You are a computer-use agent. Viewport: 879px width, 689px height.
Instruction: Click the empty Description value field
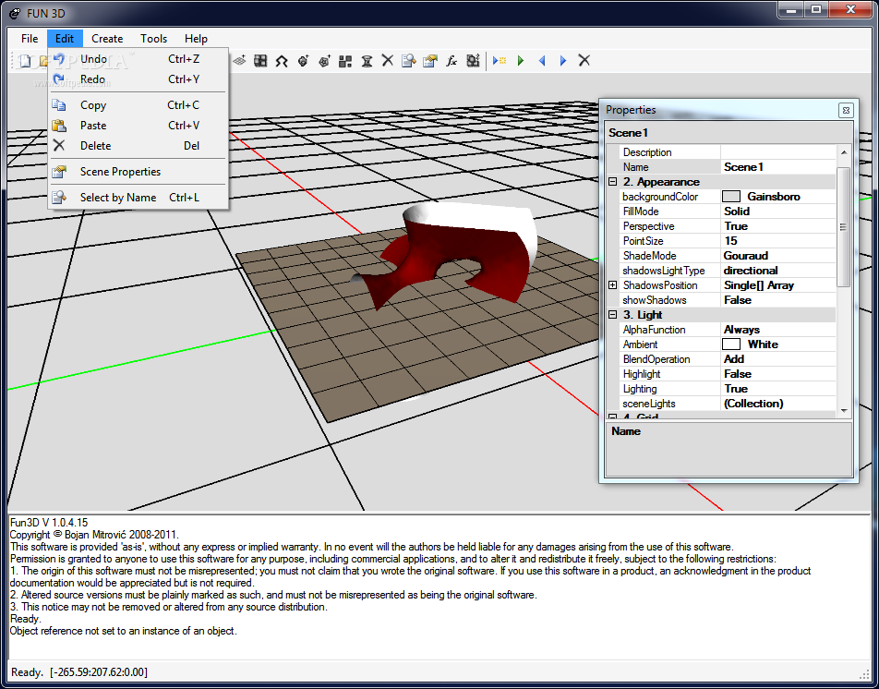778,152
